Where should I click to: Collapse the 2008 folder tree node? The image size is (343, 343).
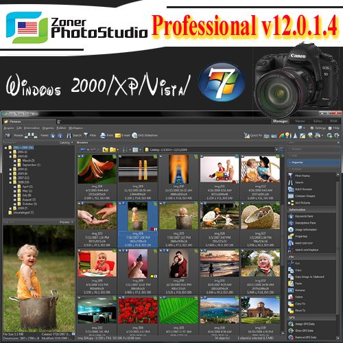coord(10,182)
